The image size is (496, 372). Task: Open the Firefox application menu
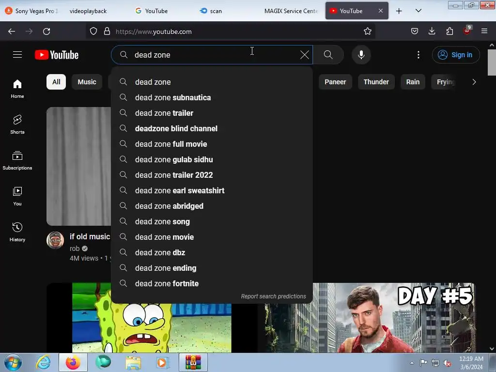point(484,31)
